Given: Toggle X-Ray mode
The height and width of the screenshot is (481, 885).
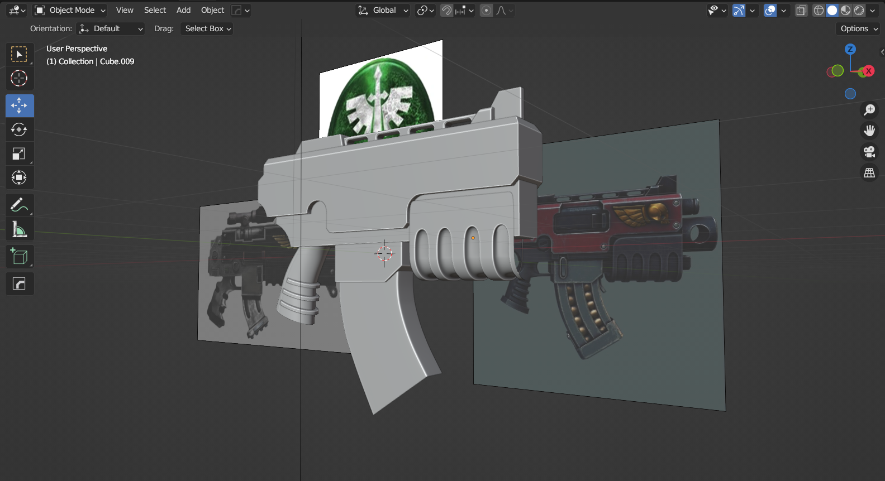Looking at the screenshot, I should pyautogui.click(x=801, y=10).
